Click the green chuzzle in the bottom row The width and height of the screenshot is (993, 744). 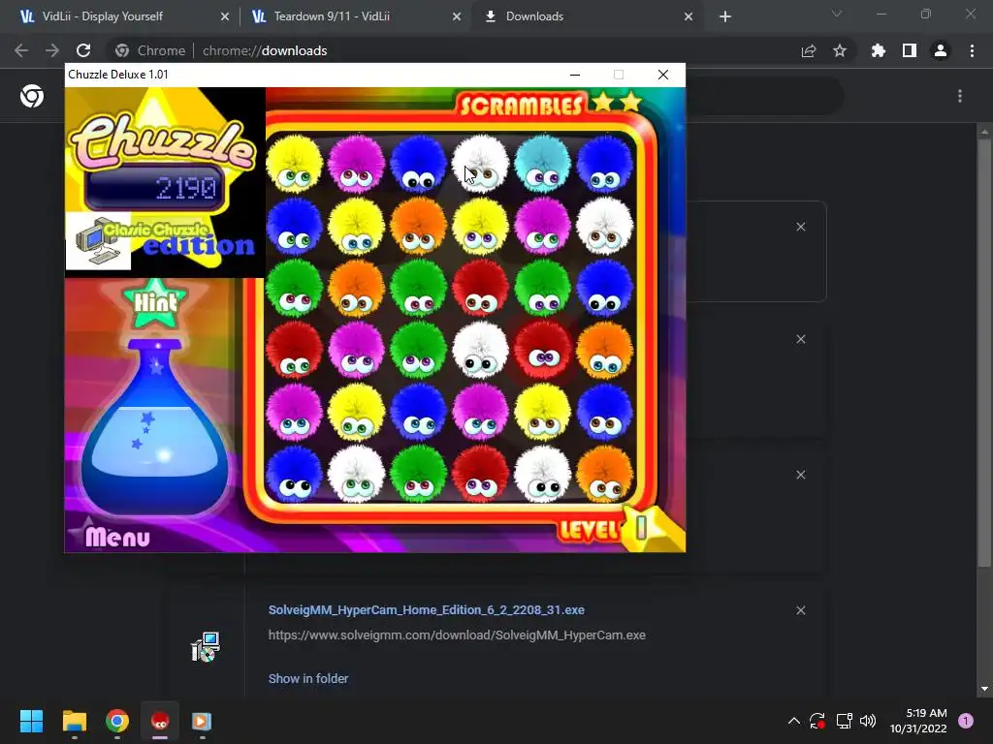click(x=418, y=474)
